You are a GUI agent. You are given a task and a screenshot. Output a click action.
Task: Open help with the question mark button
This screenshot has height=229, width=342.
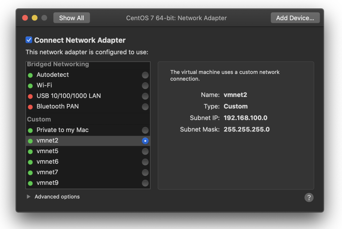[309, 197]
